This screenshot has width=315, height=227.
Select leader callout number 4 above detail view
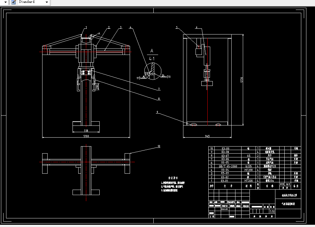130,27
